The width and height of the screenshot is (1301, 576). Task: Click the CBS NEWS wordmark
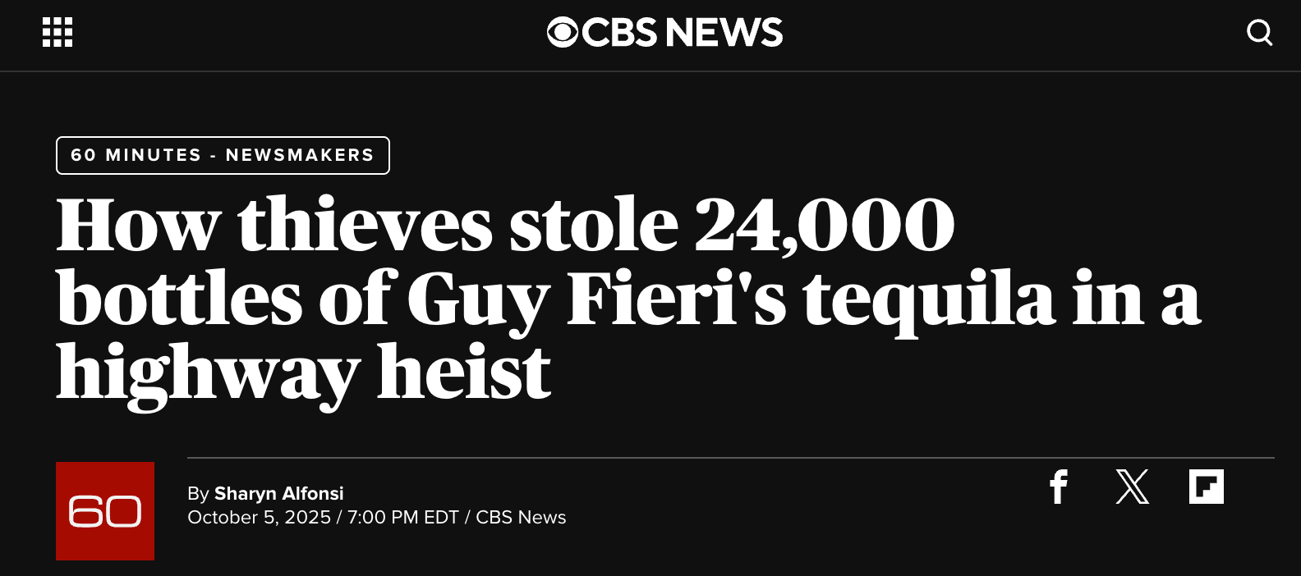[x=683, y=32]
